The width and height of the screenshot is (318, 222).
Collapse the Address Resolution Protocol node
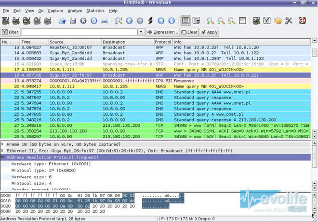pos(2,157)
